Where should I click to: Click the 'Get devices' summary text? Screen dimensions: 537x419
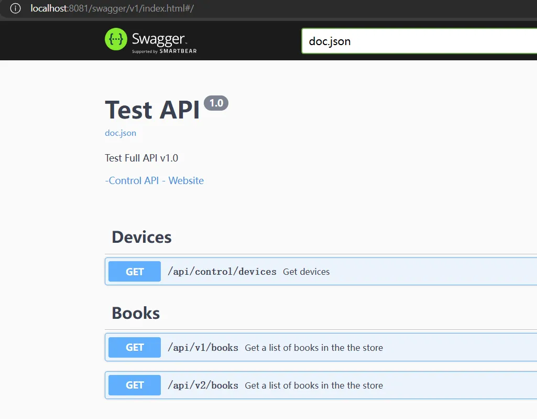point(306,272)
